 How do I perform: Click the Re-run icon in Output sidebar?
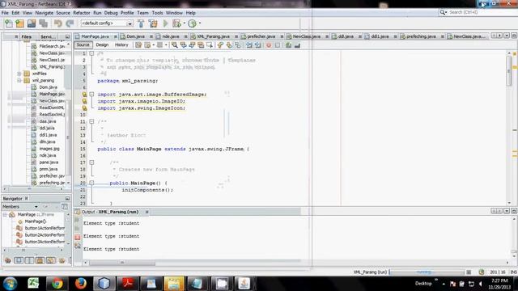(x=78, y=220)
